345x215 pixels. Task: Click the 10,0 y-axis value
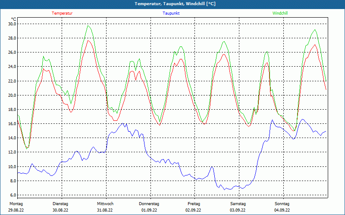12,166
